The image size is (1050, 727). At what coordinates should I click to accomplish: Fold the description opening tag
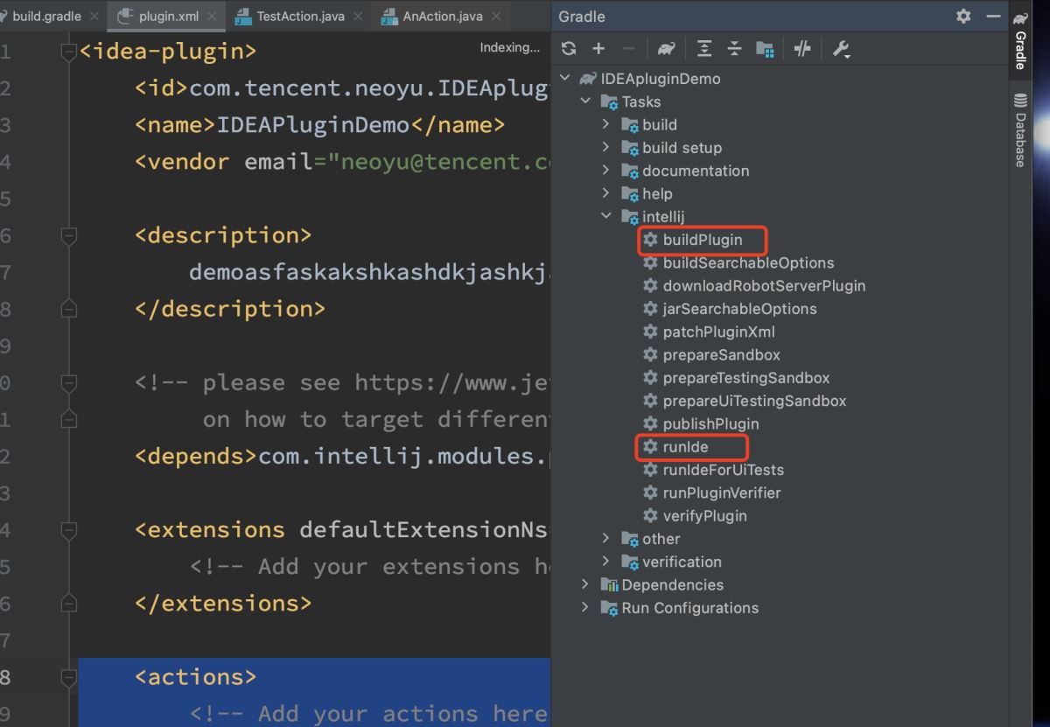point(69,235)
